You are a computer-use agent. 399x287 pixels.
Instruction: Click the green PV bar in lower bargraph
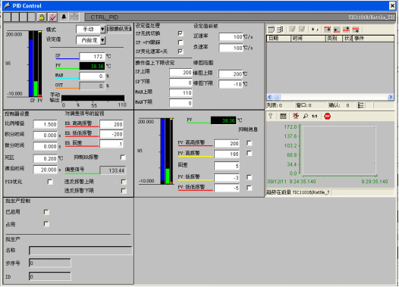(168, 176)
